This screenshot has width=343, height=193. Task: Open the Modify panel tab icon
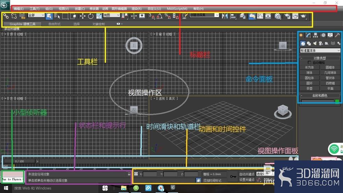[308, 35]
